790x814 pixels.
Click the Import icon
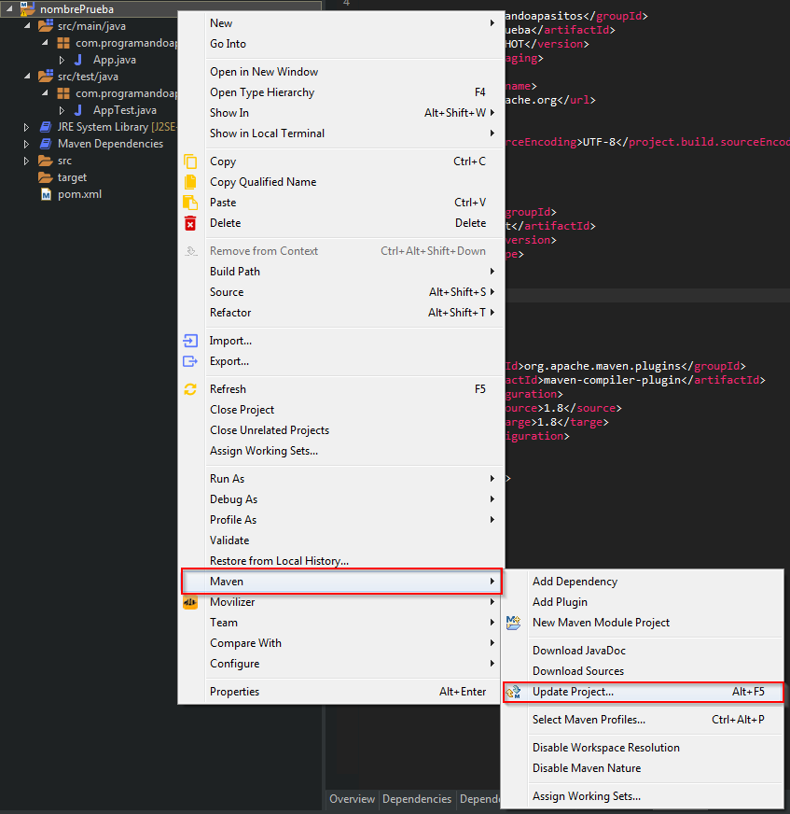coord(190,341)
